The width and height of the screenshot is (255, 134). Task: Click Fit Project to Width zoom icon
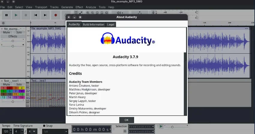point(102,13)
